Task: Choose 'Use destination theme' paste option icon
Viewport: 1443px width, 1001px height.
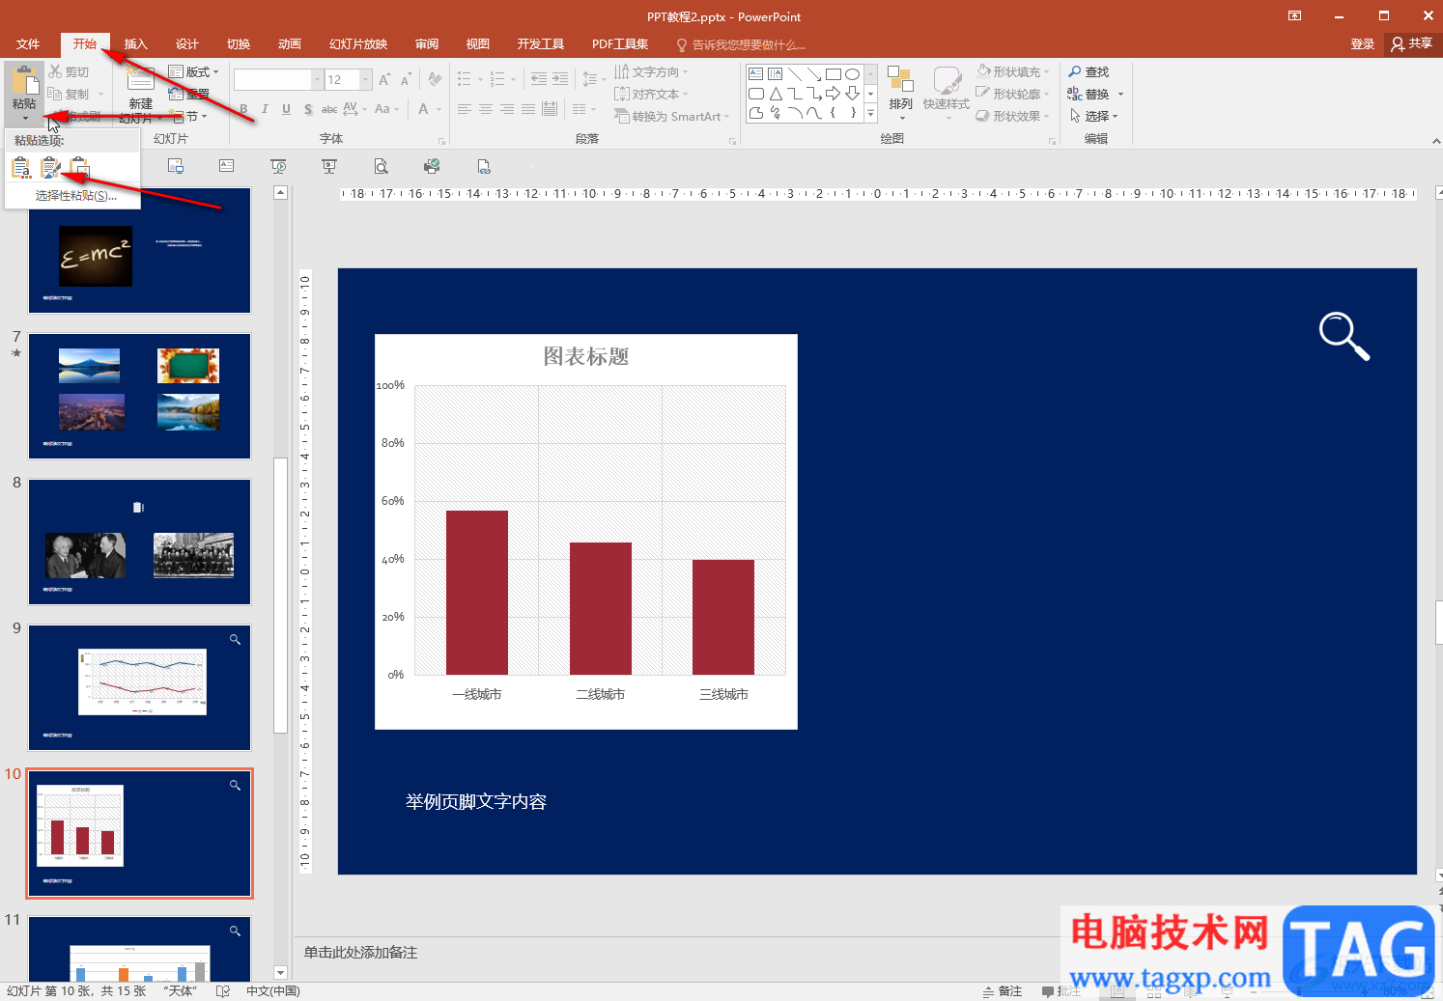Action: click(21, 168)
